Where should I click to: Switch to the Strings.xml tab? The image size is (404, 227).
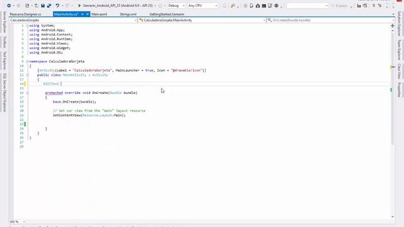point(128,14)
